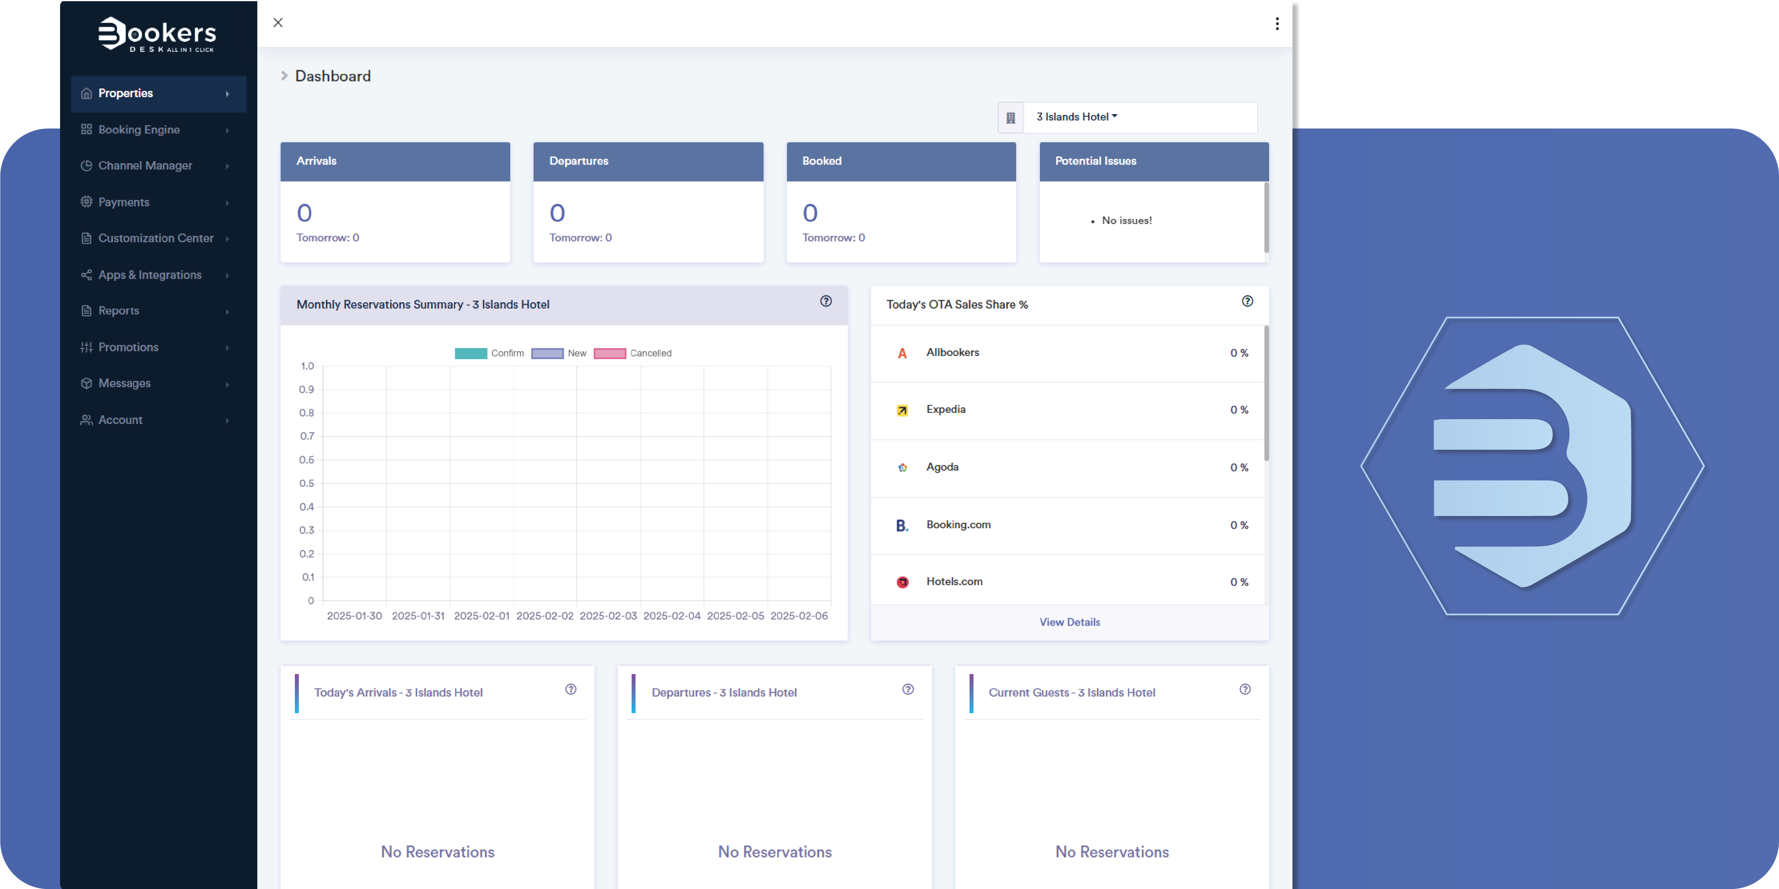Click the Expedia logo icon

click(x=902, y=410)
